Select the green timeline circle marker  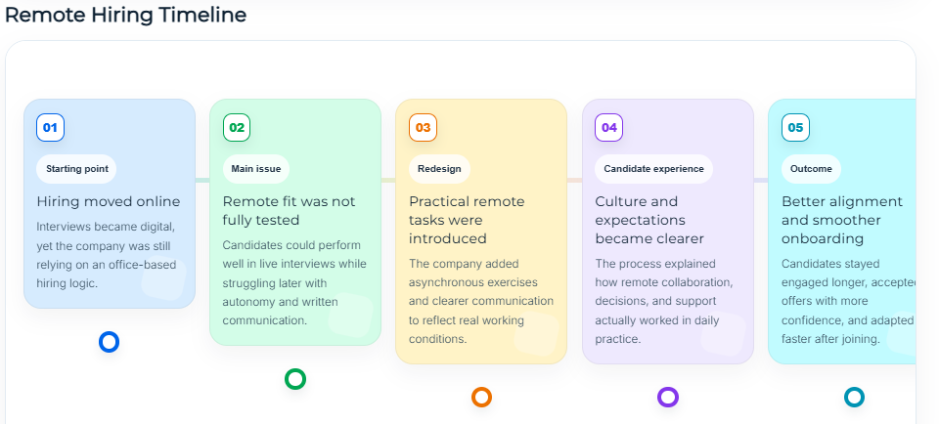[x=295, y=379]
